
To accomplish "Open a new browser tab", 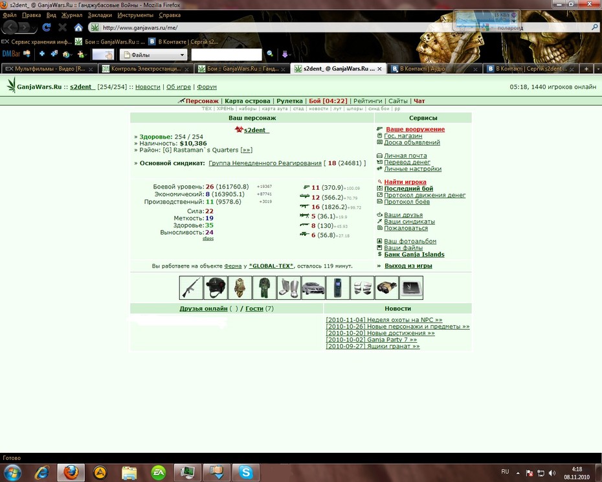I will tap(586, 69).
